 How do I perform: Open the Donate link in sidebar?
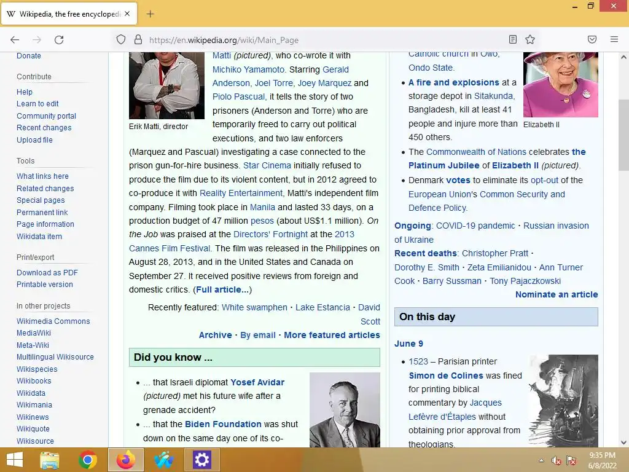click(28, 56)
